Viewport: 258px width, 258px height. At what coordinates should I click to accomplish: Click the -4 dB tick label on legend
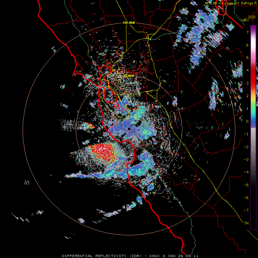pos(246,172)
